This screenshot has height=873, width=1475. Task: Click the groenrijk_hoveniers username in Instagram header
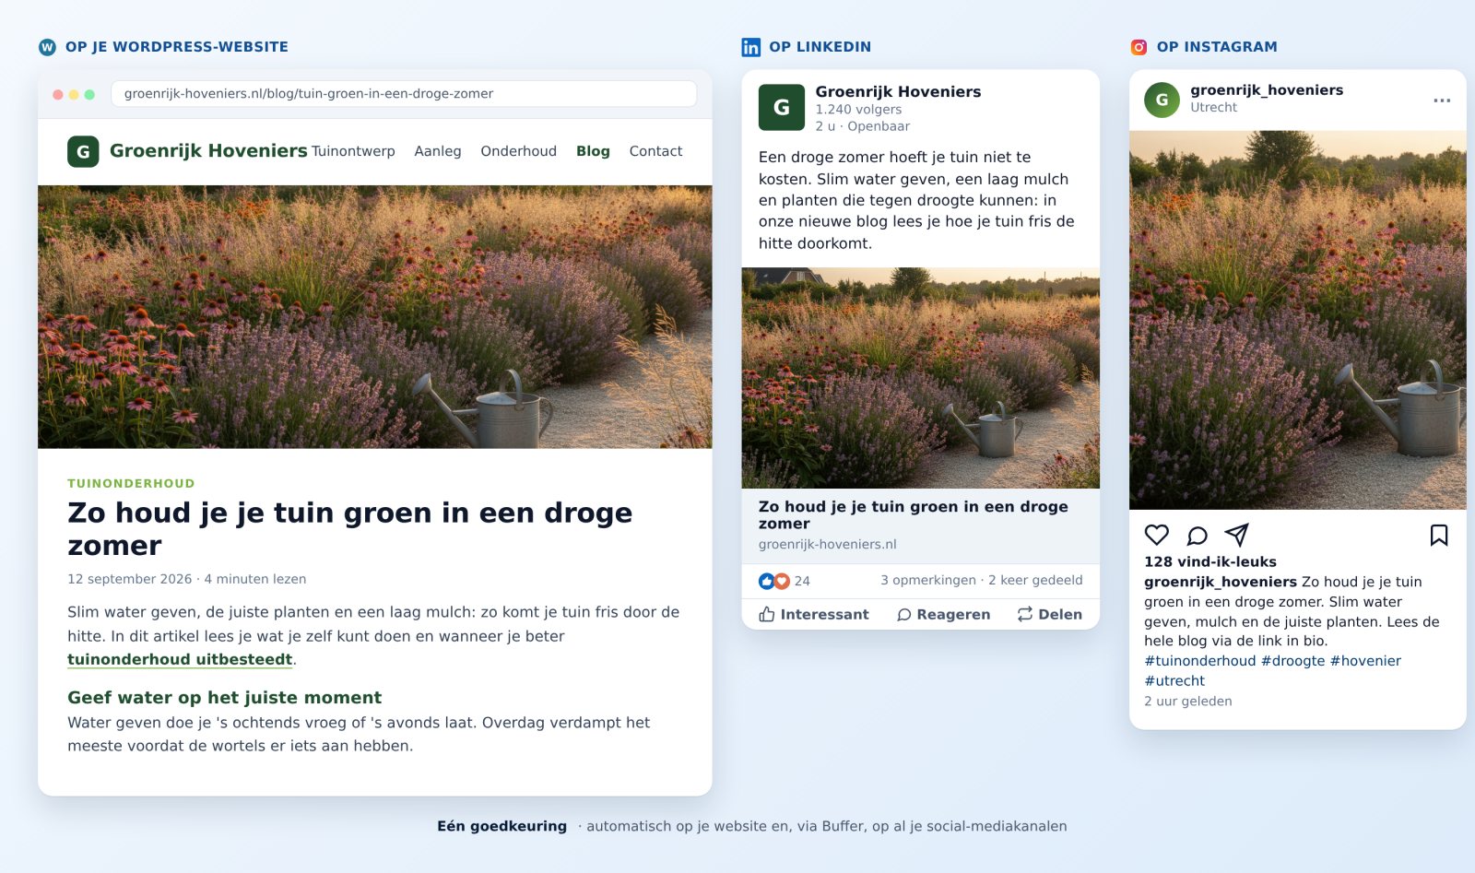[1267, 89]
